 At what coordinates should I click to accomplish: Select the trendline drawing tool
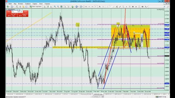114,7
